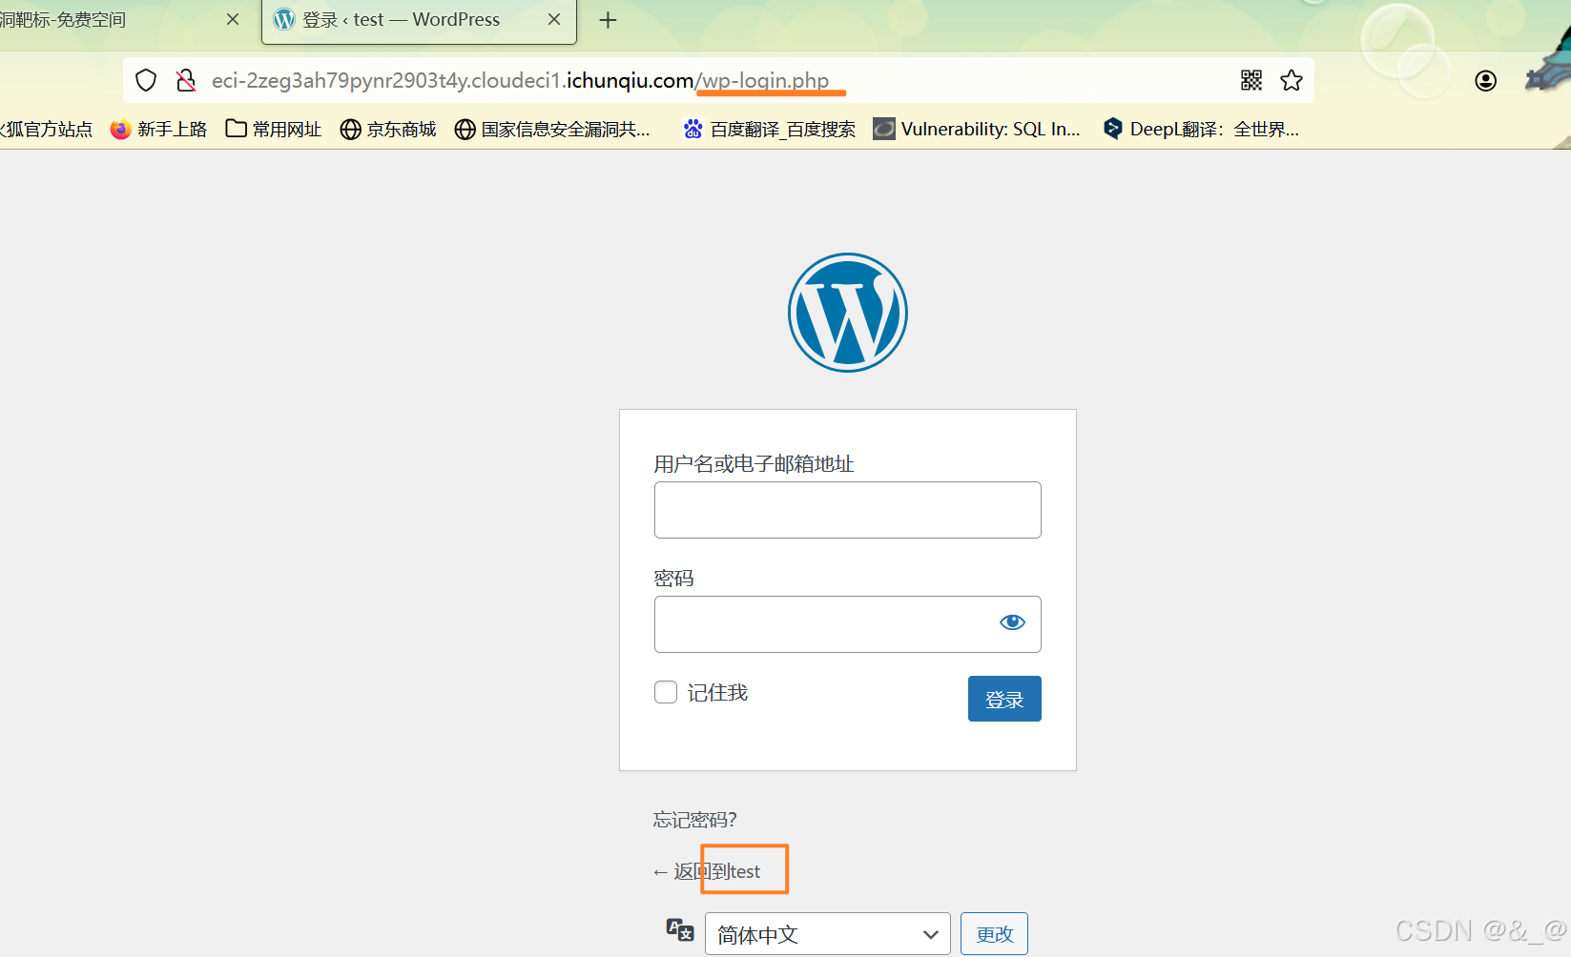Viewport: 1571px width, 957px height.
Task: Show password with the eye icon
Action: point(1012,622)
